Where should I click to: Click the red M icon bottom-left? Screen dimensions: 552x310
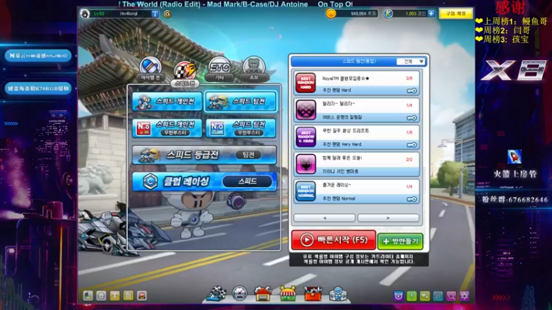[x=142, y=296]
